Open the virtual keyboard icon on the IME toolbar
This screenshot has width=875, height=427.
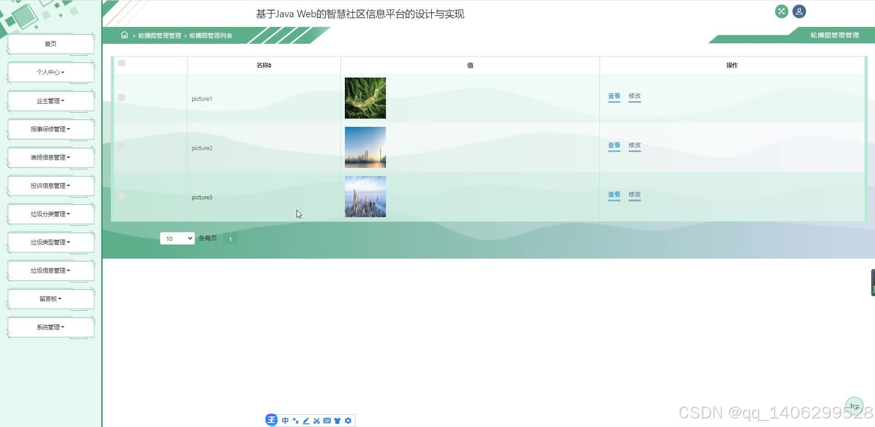click(327, 420)
